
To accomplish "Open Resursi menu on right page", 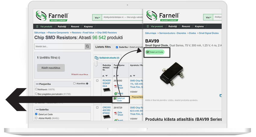I will coord(186,26).
